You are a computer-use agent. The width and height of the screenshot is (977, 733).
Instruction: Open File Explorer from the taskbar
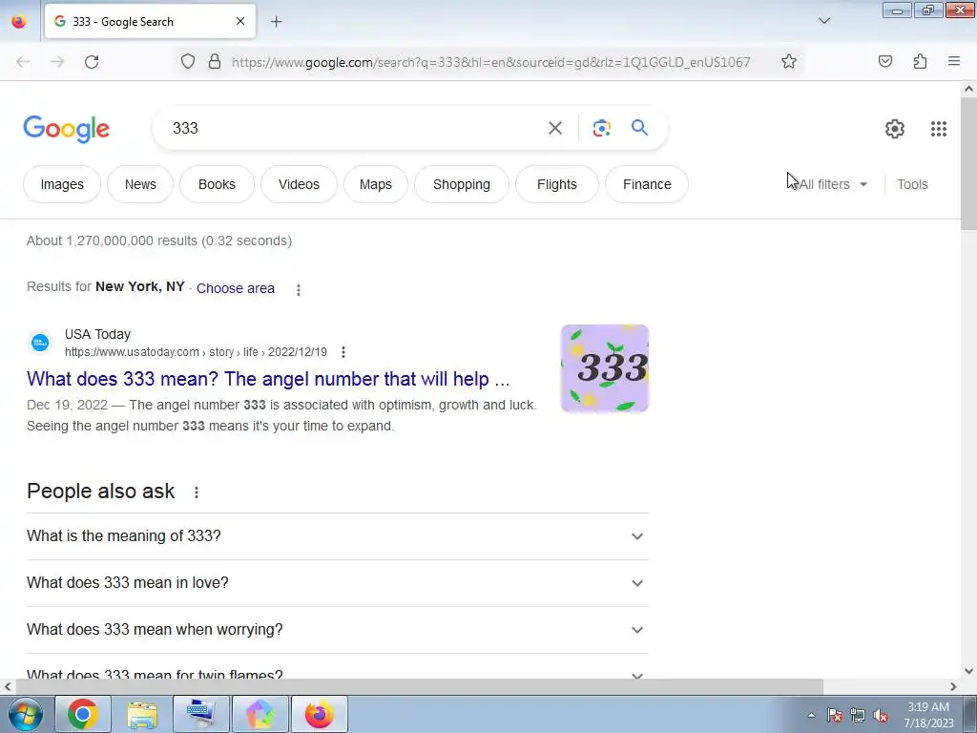click(x=142, y=714)
